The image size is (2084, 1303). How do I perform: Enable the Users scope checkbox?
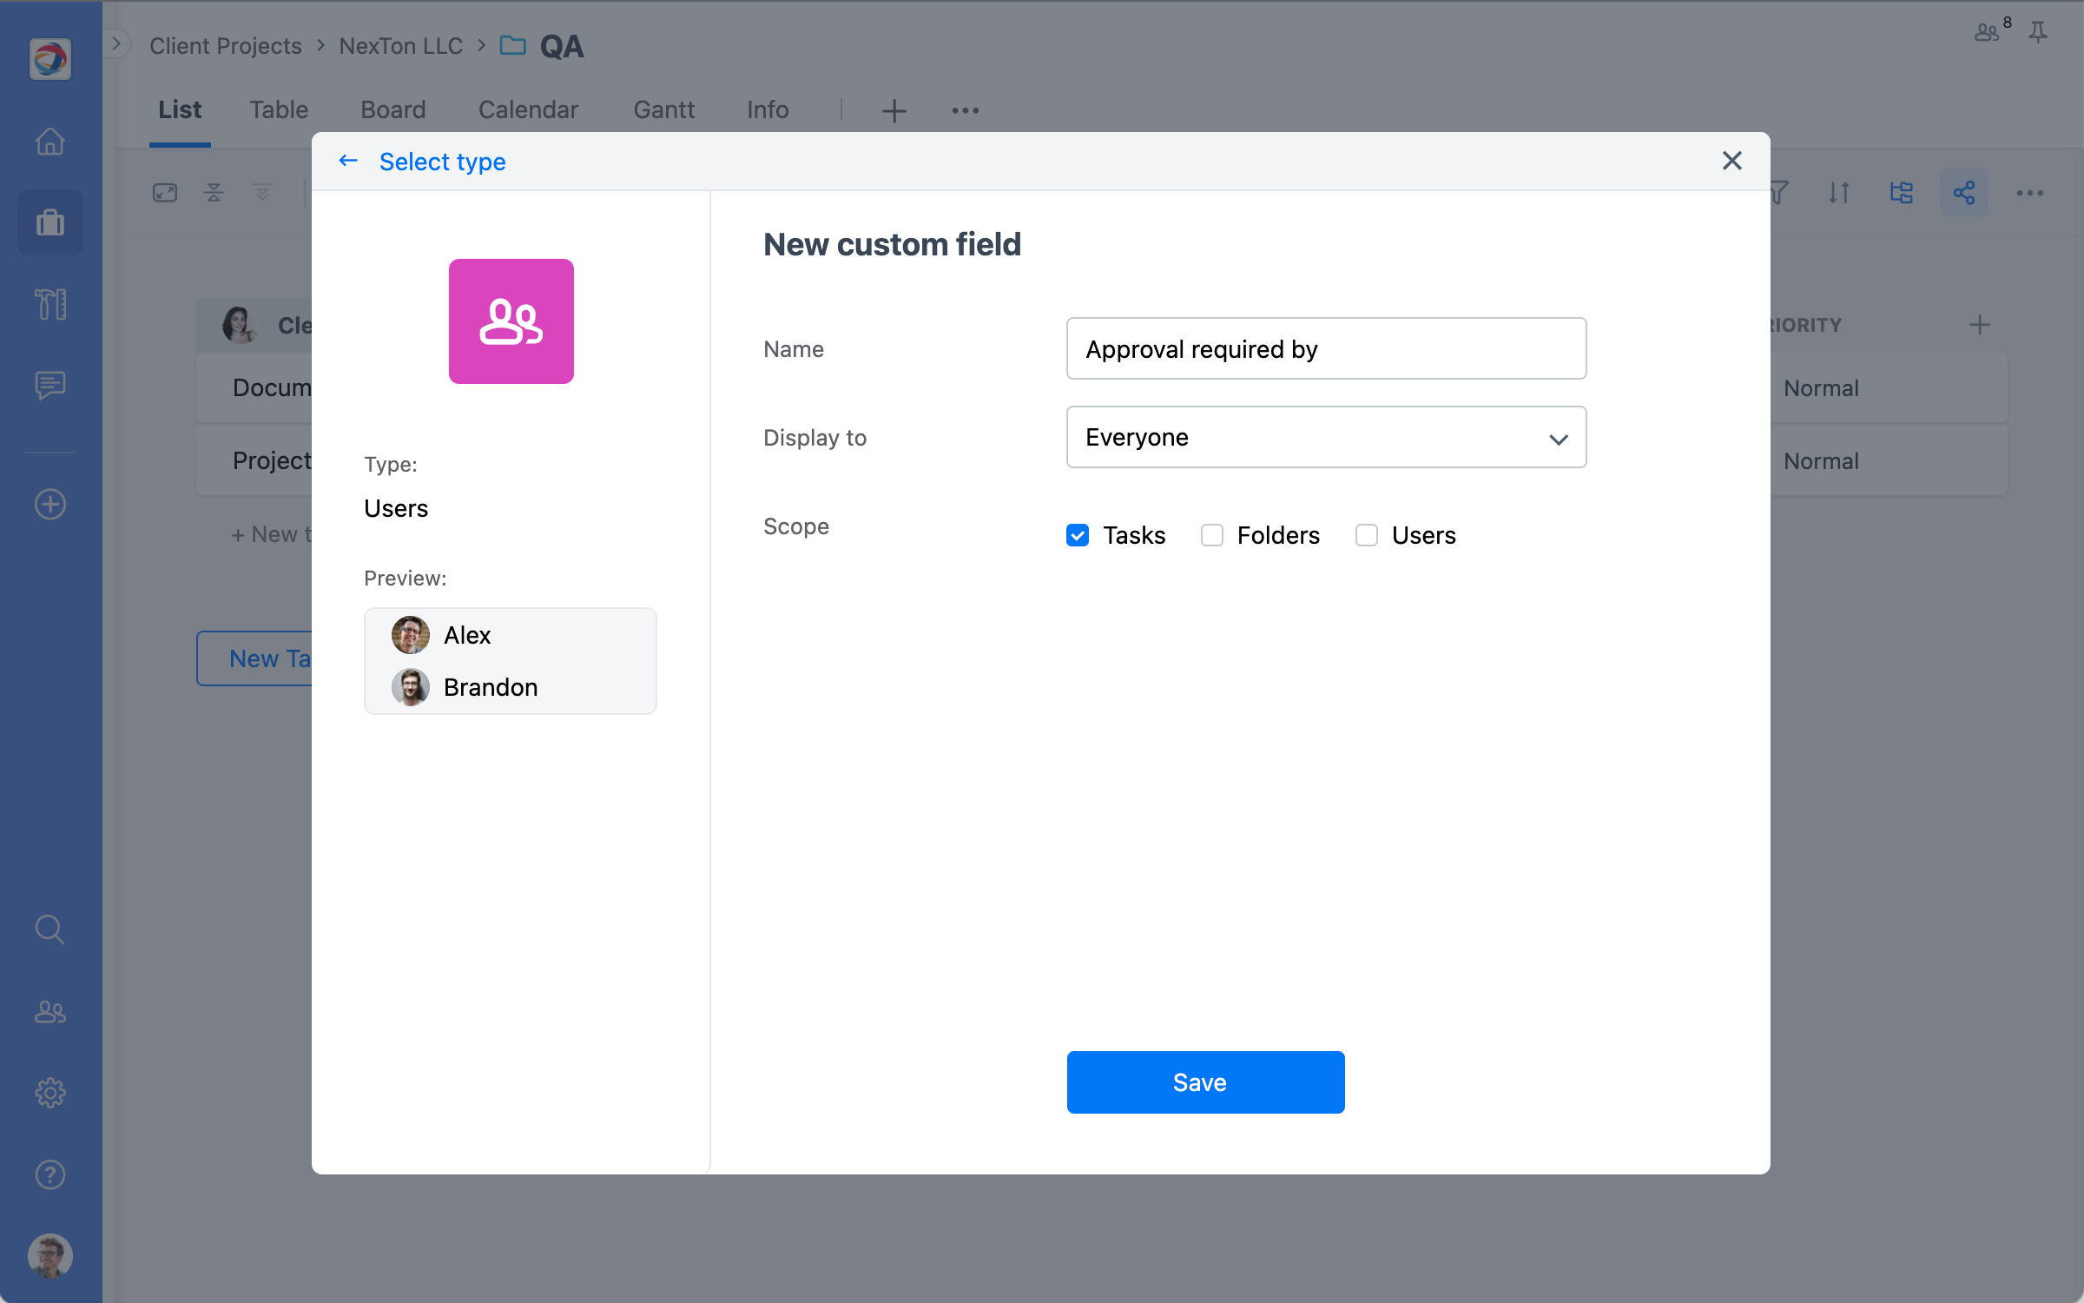click(1367, 535)
